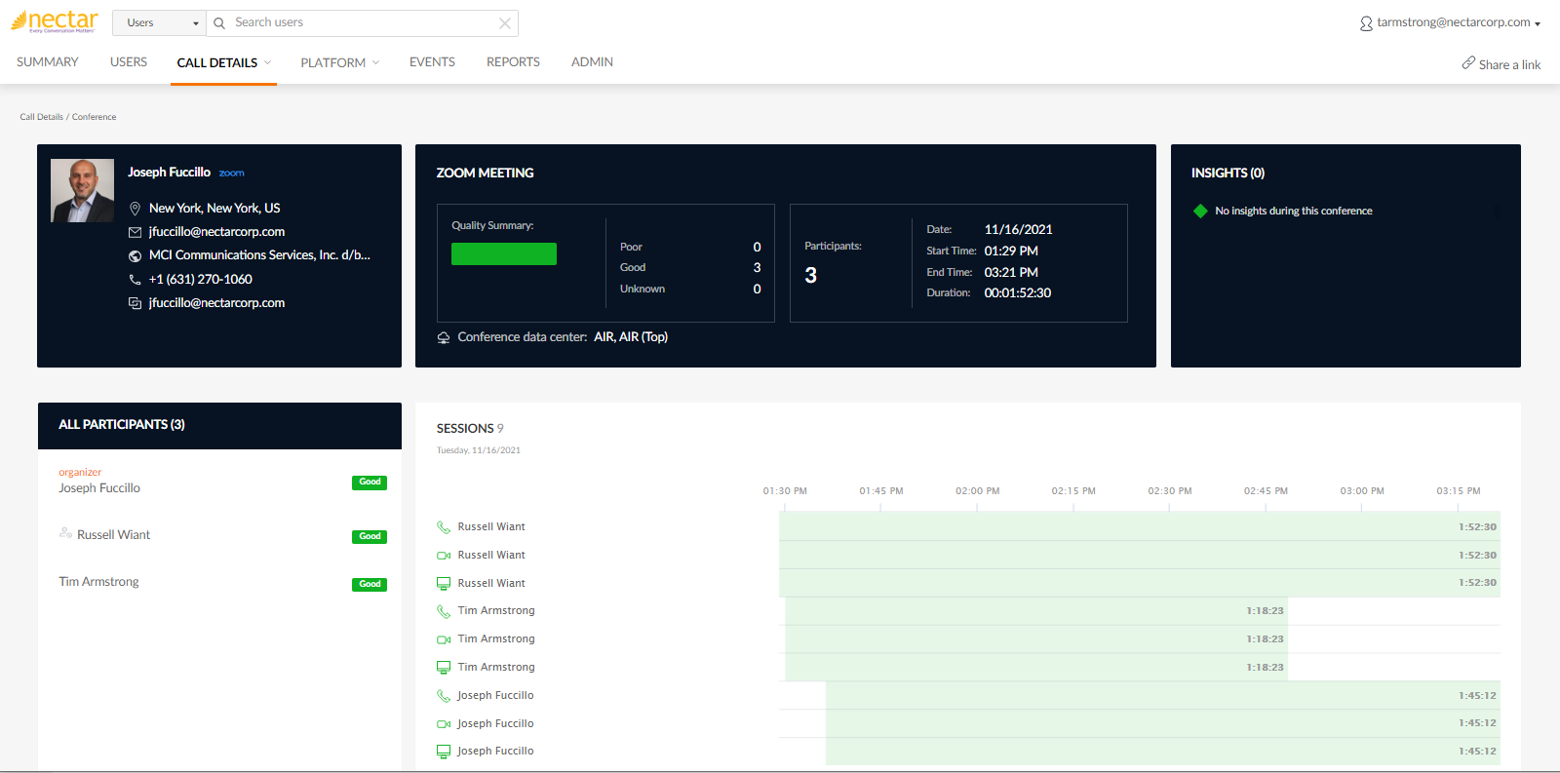The width and height of the screenshot is (1560, 773).
Task: Expand the Call Details menu
Action: (x=223, y=62)
